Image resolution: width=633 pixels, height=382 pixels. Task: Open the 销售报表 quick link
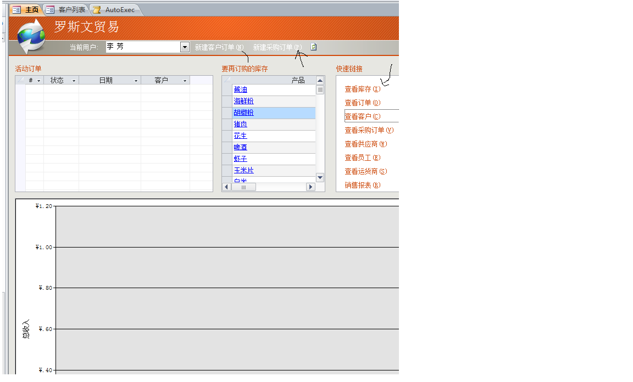362,186
